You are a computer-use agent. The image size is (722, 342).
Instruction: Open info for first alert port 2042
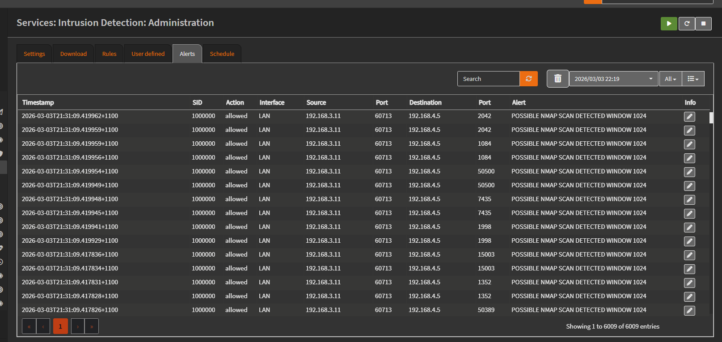[x=689, y=117]
